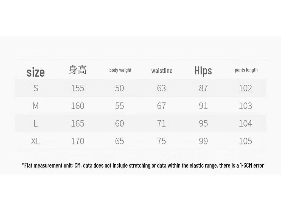Click hips value 99 in XL row
The height and width of the screenshot is (211, 281).
coord(203,141)
